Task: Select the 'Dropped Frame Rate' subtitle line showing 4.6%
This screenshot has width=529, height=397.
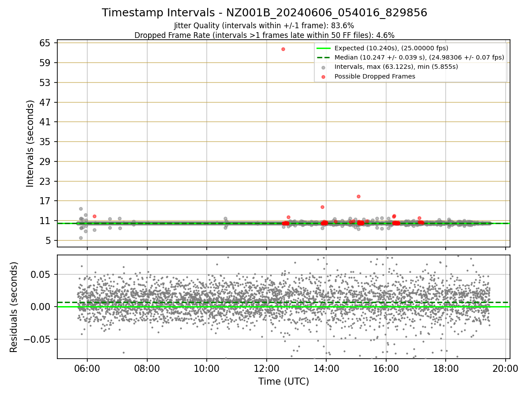Action: pos(264,35)
